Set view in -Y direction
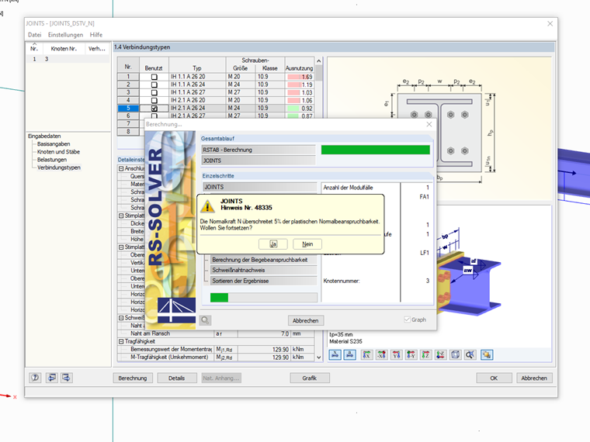 411,355
